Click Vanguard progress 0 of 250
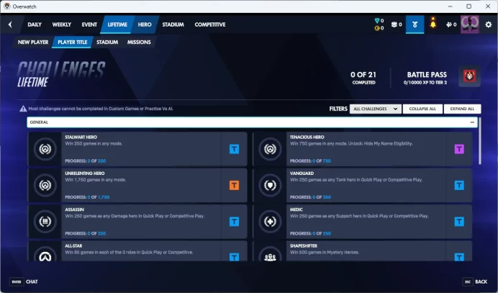Screen dimensions: 498x293 (x=310, y=197)
